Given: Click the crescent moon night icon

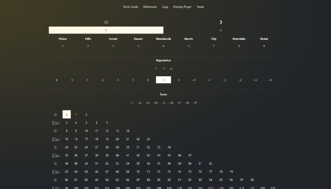Looking at the screenshot, I should click(x=220, y=22).
